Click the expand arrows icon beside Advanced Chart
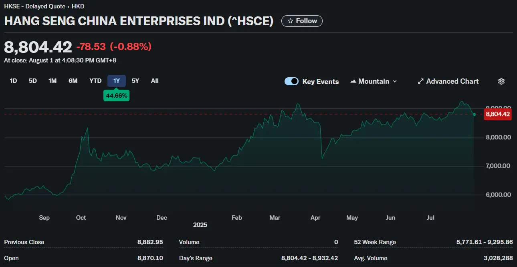Screen dimensions: 517x267 (420, 81)
